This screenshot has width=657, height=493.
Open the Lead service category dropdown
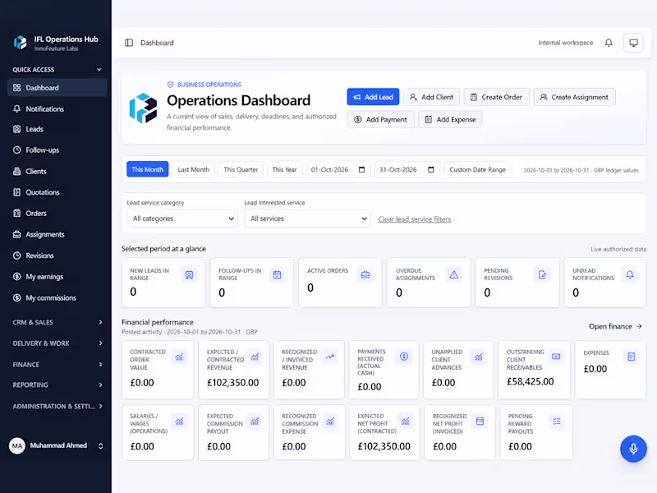(x=182, y=219)
